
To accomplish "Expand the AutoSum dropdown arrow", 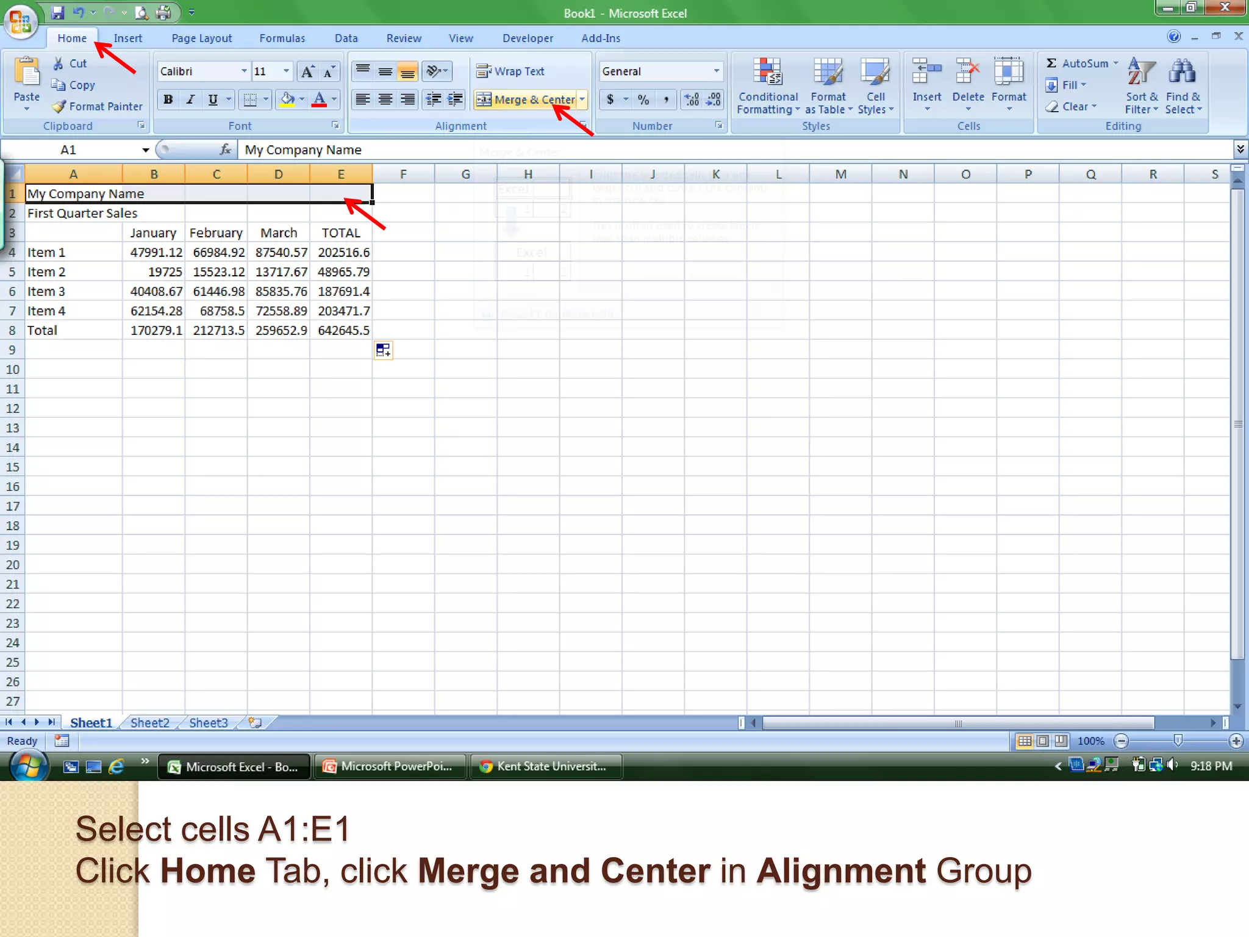I will pyautogui.click(x=1115, y=63).
